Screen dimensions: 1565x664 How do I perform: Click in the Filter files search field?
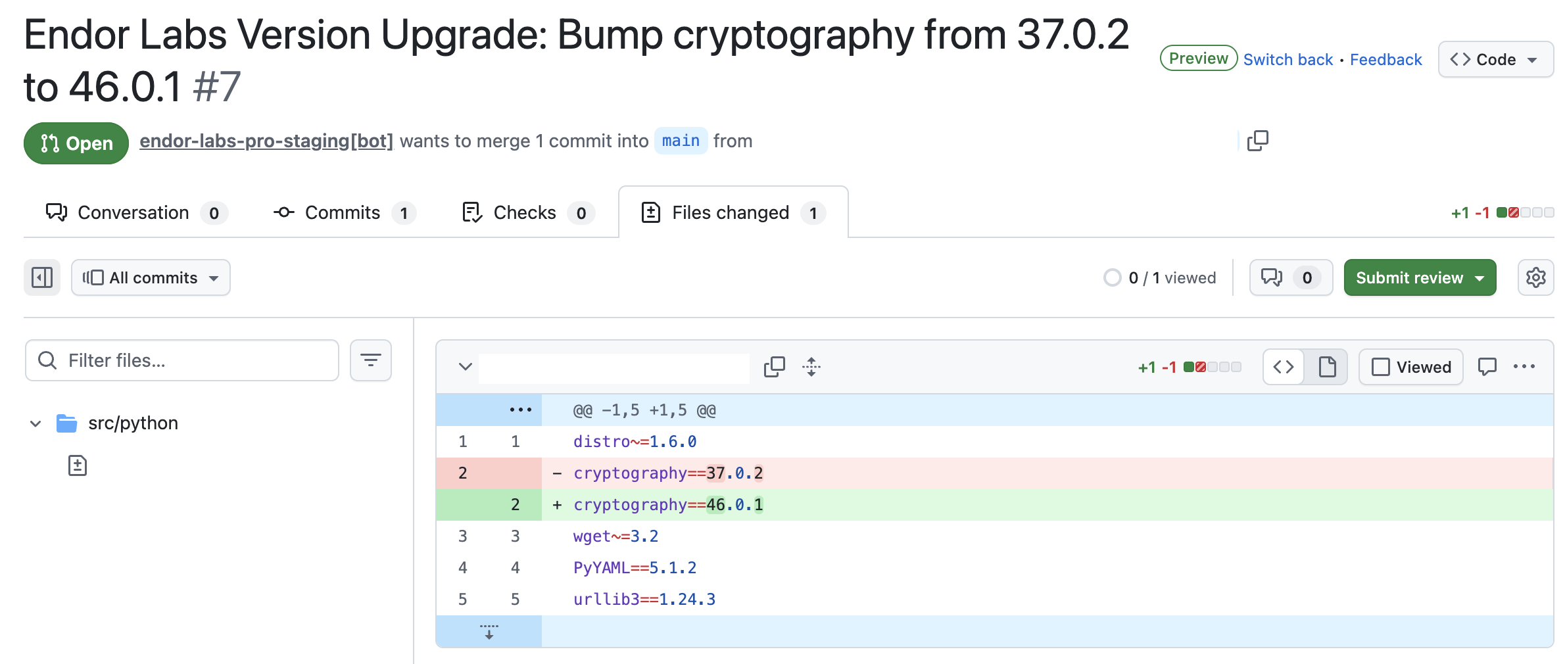click(x=191, y=360)
